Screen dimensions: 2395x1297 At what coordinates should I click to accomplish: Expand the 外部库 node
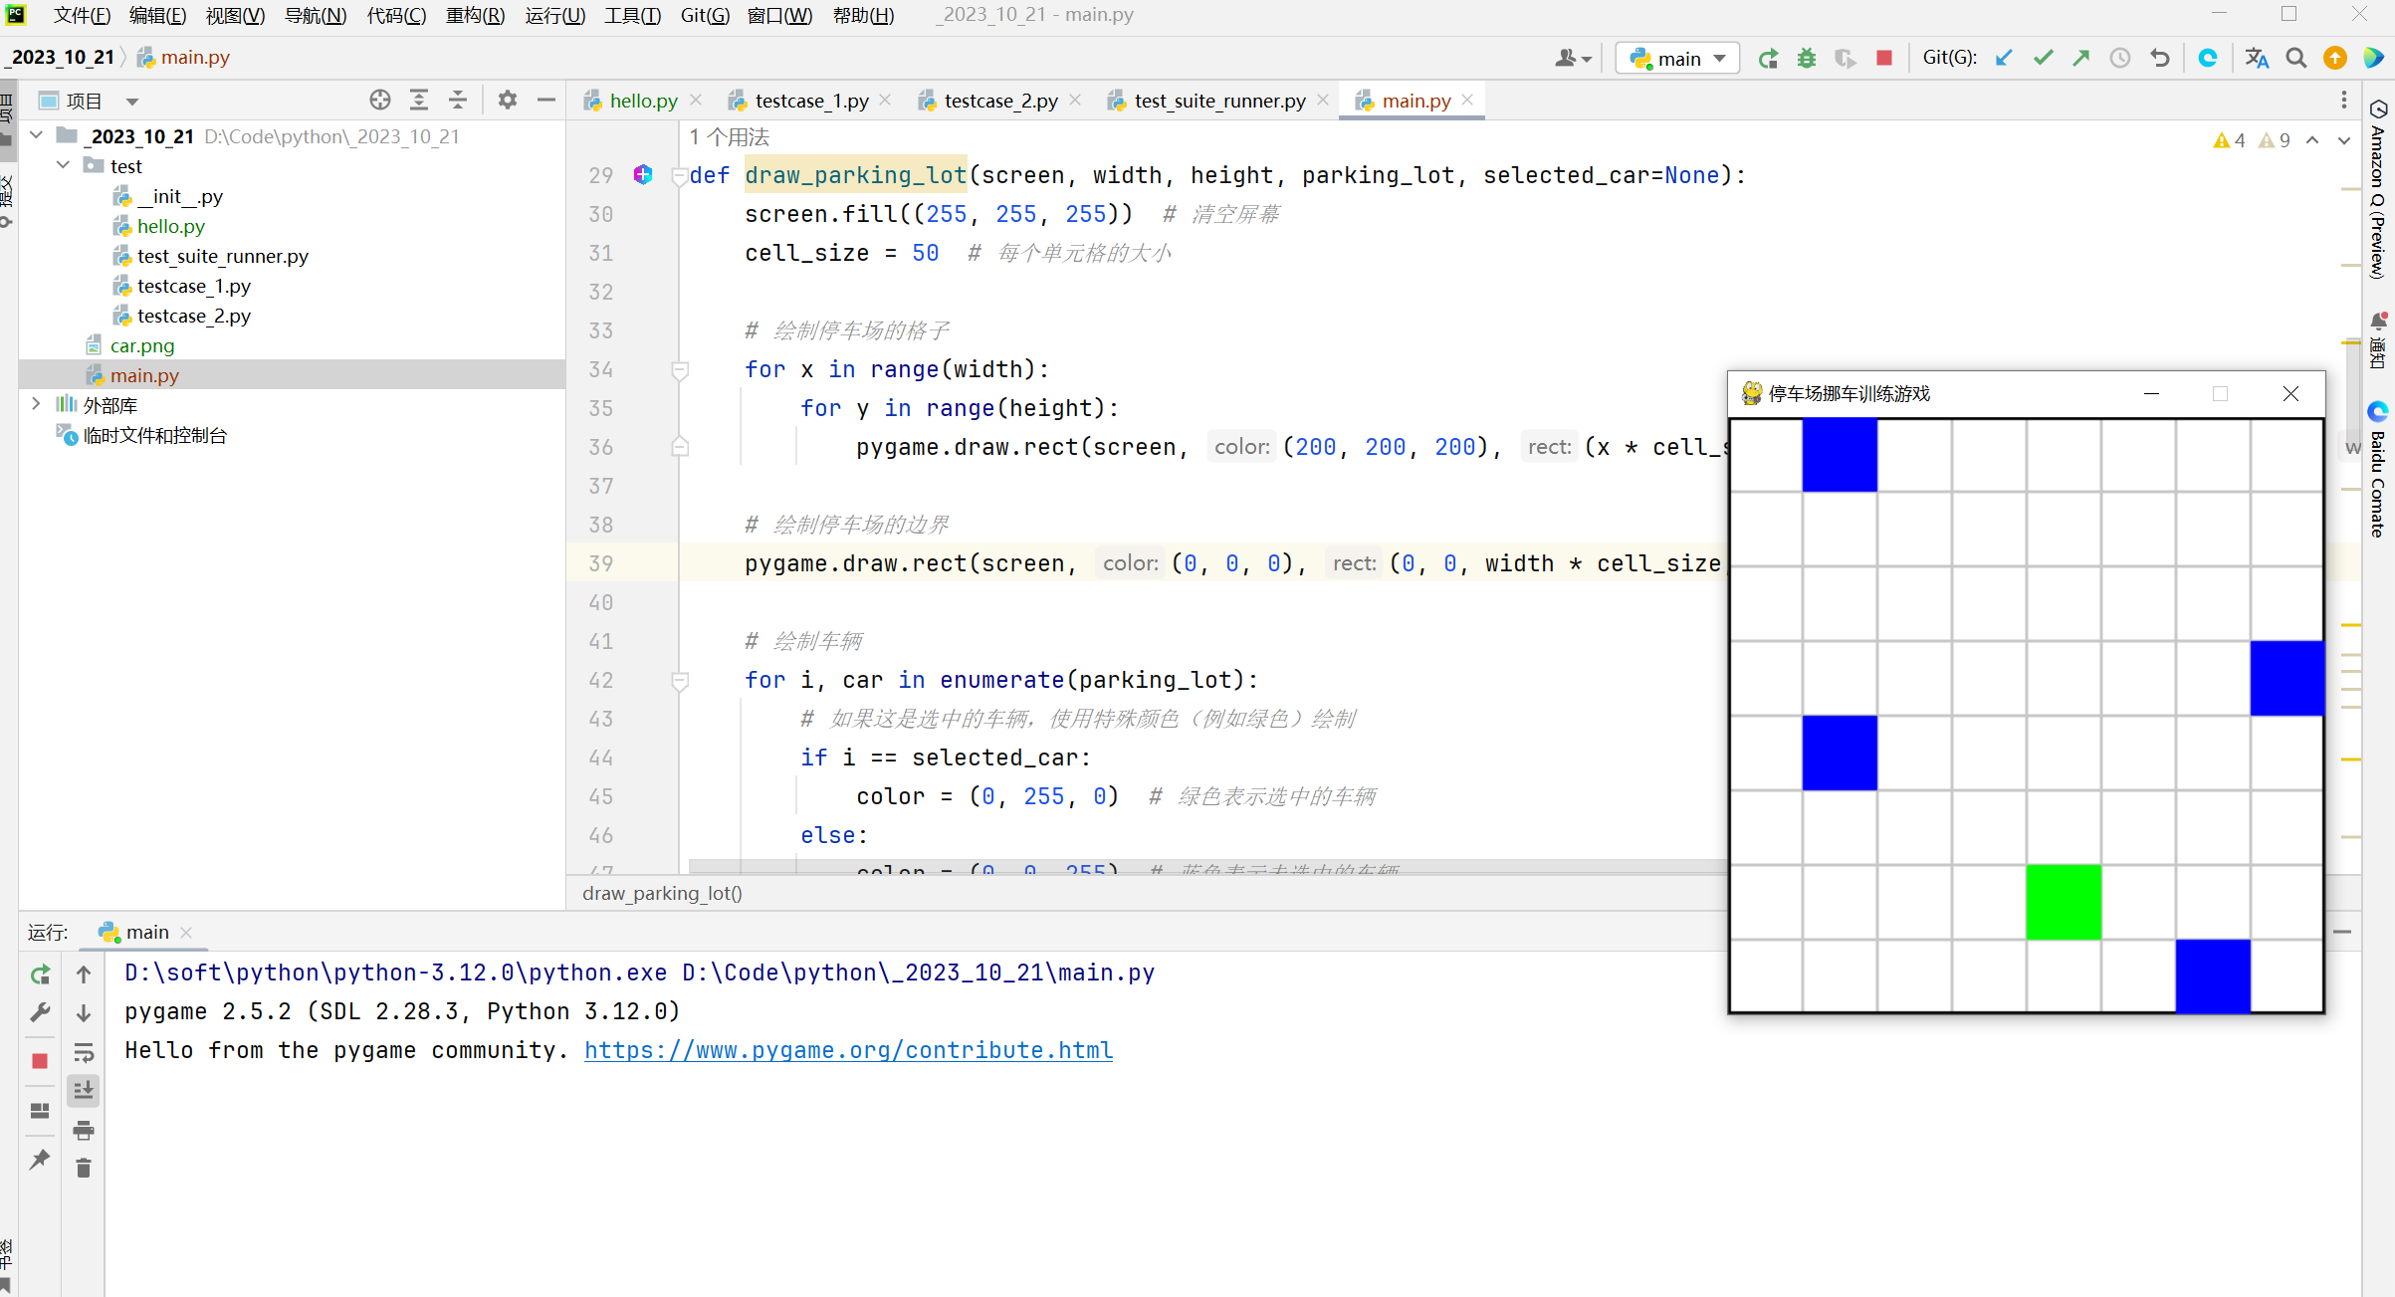37,404
